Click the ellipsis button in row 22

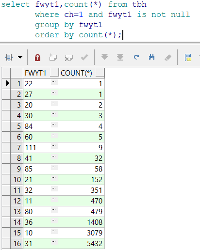pos(54,82)
